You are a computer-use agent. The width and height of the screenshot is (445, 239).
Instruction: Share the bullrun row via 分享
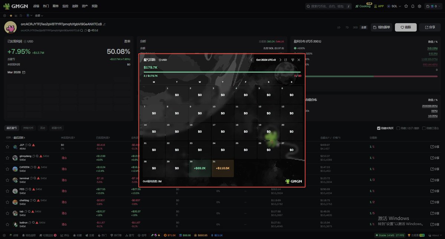click(x=435, y=224)
